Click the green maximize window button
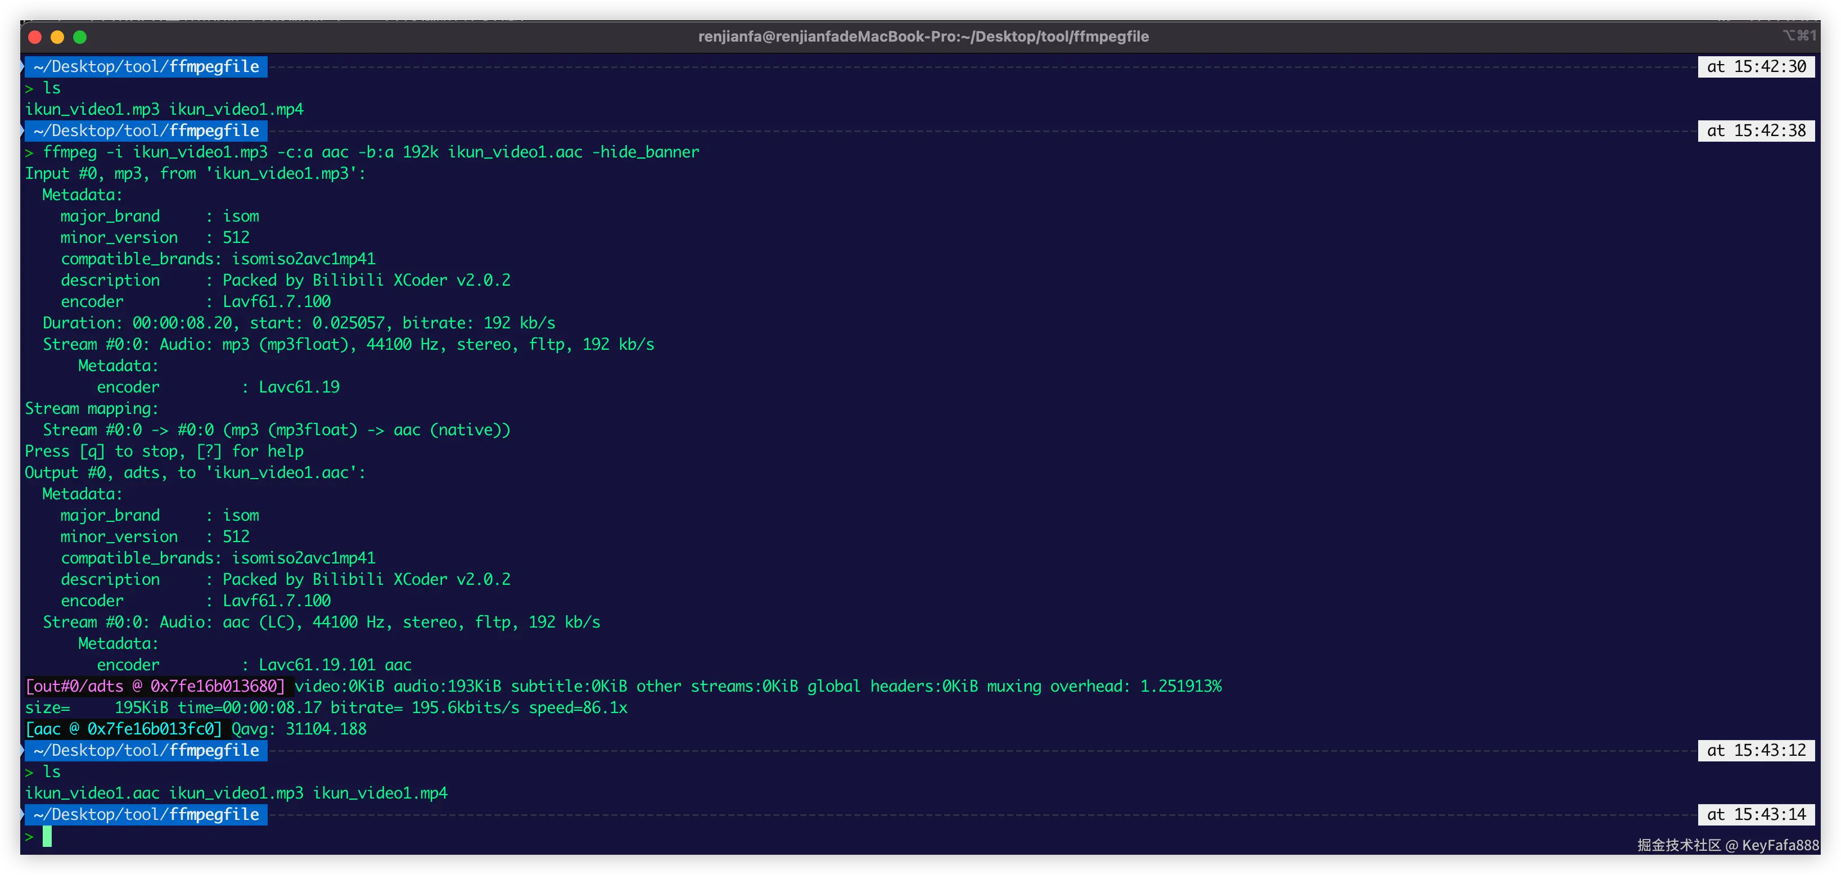The width and height of the screenshot is (1841, 875). pyautogui.click(x=80, y=37)
